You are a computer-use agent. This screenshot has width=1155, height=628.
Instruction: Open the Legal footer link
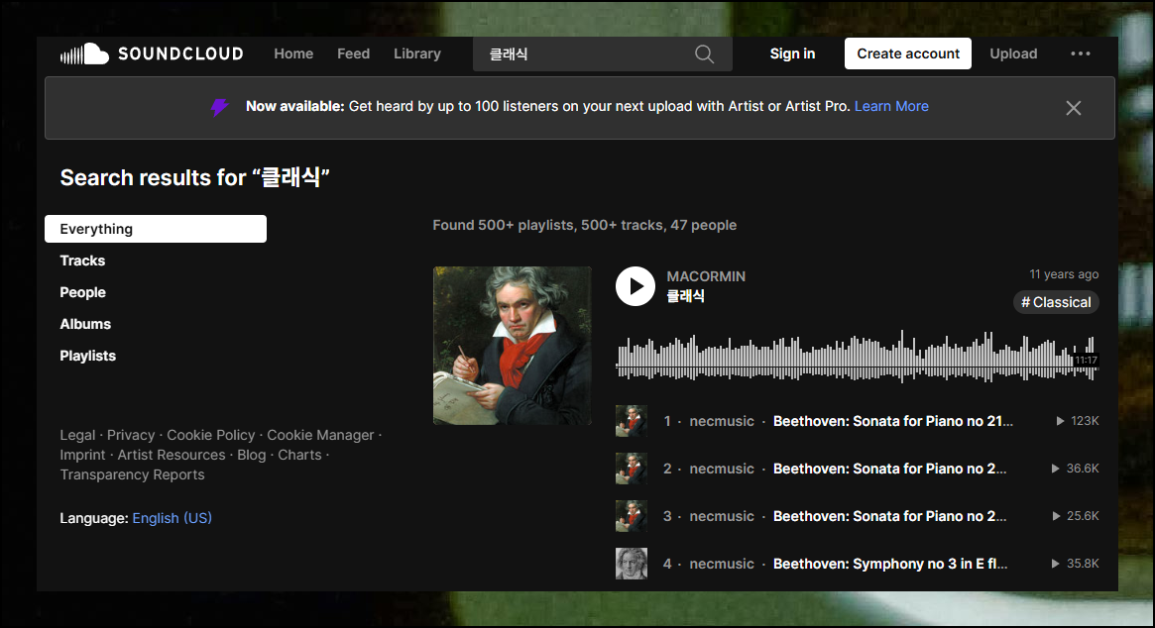click(x=77, y=435)
